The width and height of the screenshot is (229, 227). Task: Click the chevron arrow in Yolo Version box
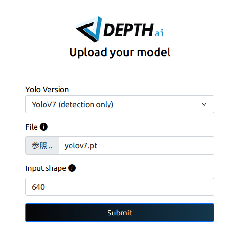[x=204, y=104]
